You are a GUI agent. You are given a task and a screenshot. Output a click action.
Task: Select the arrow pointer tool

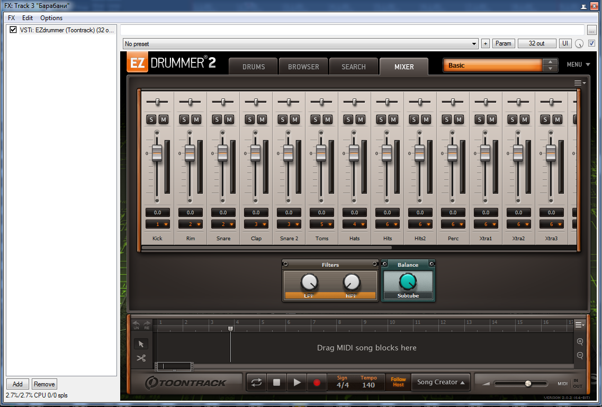coord(141,343)
